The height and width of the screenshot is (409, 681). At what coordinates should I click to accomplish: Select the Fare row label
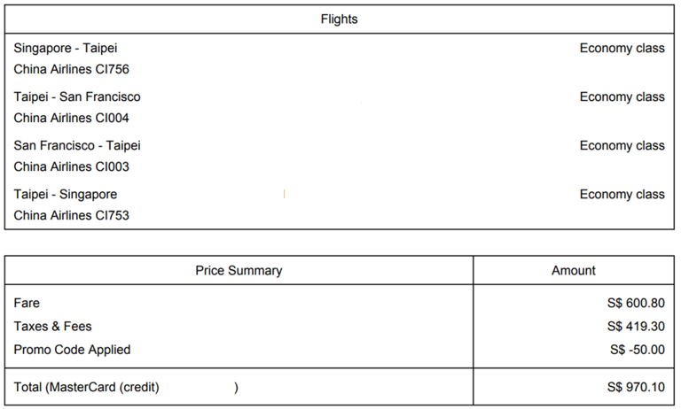tap(27, 303)
